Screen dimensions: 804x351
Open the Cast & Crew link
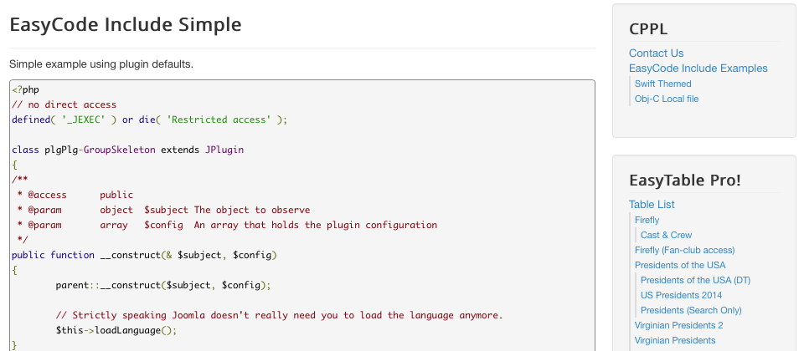click(666, 236)
